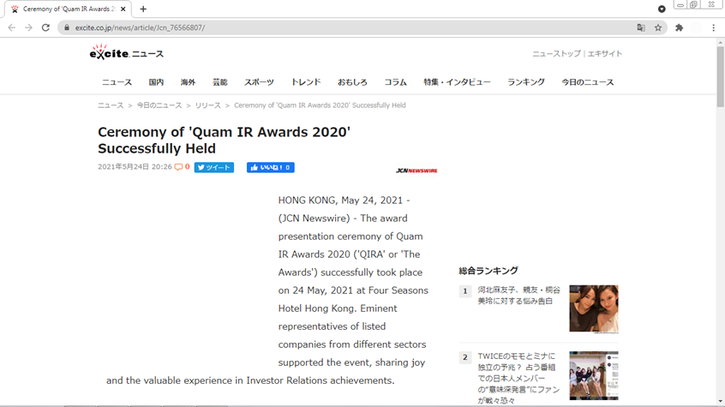Click the ニューストップ link in header
This screenshot has height=407, width=725.
tap(556, 54)
